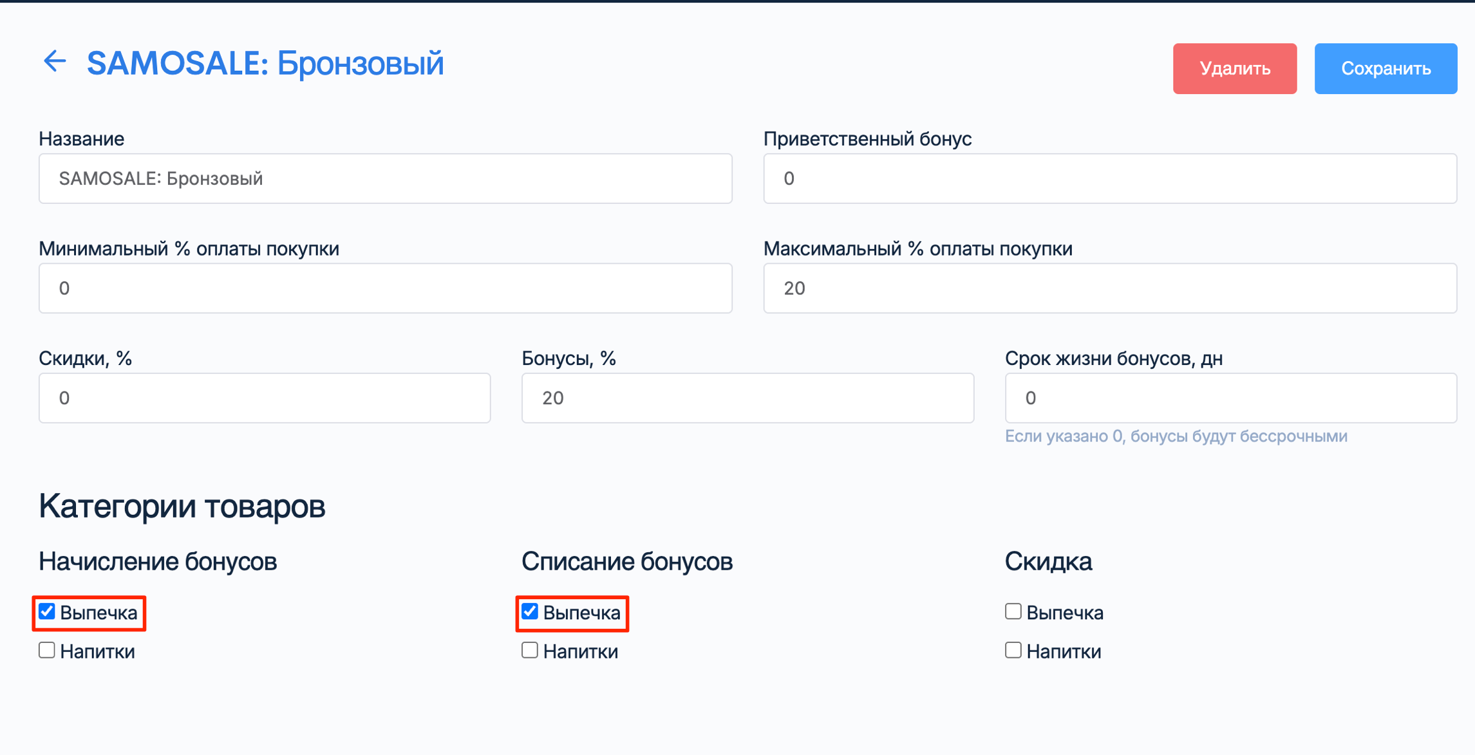Click the Списание бонусов subheading
This screenshot has height=755, width=1475.
(x=627, y=561)
